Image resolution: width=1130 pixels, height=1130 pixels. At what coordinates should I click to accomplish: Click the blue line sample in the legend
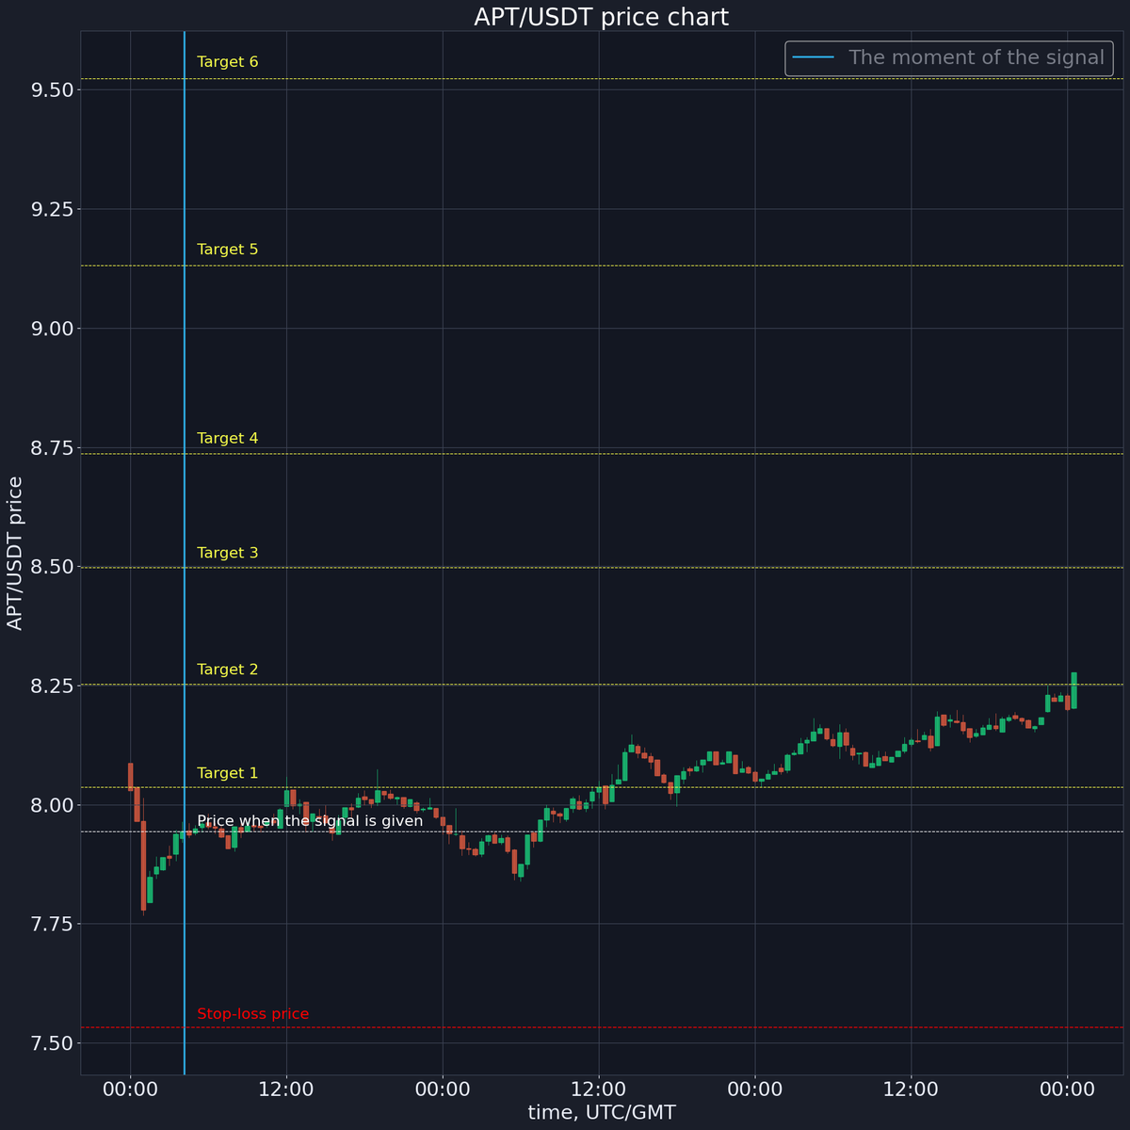coord(814,57)
